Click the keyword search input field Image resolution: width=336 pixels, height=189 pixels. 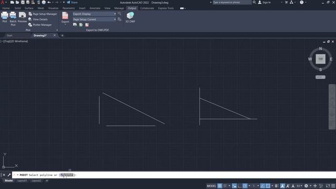(x=232, y=2)
